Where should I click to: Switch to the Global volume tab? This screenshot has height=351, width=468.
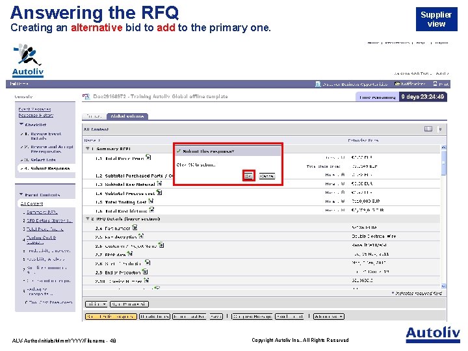pos(127,116)
